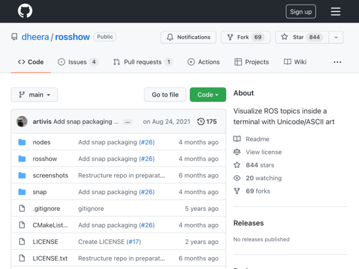Expand the green Code dropdown
Screen dimensions: 359x269
tap(208, 95)
